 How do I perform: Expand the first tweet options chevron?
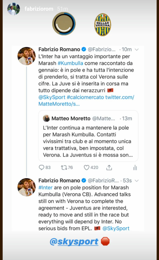(137, 49)
